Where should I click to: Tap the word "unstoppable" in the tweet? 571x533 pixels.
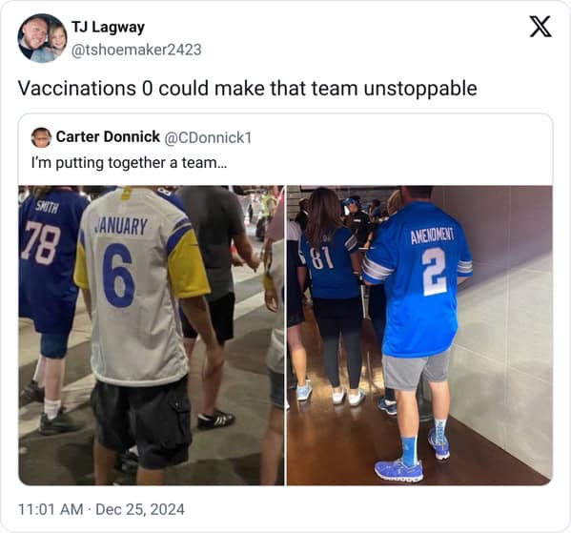pyautogui.click(x=420, y=90)
